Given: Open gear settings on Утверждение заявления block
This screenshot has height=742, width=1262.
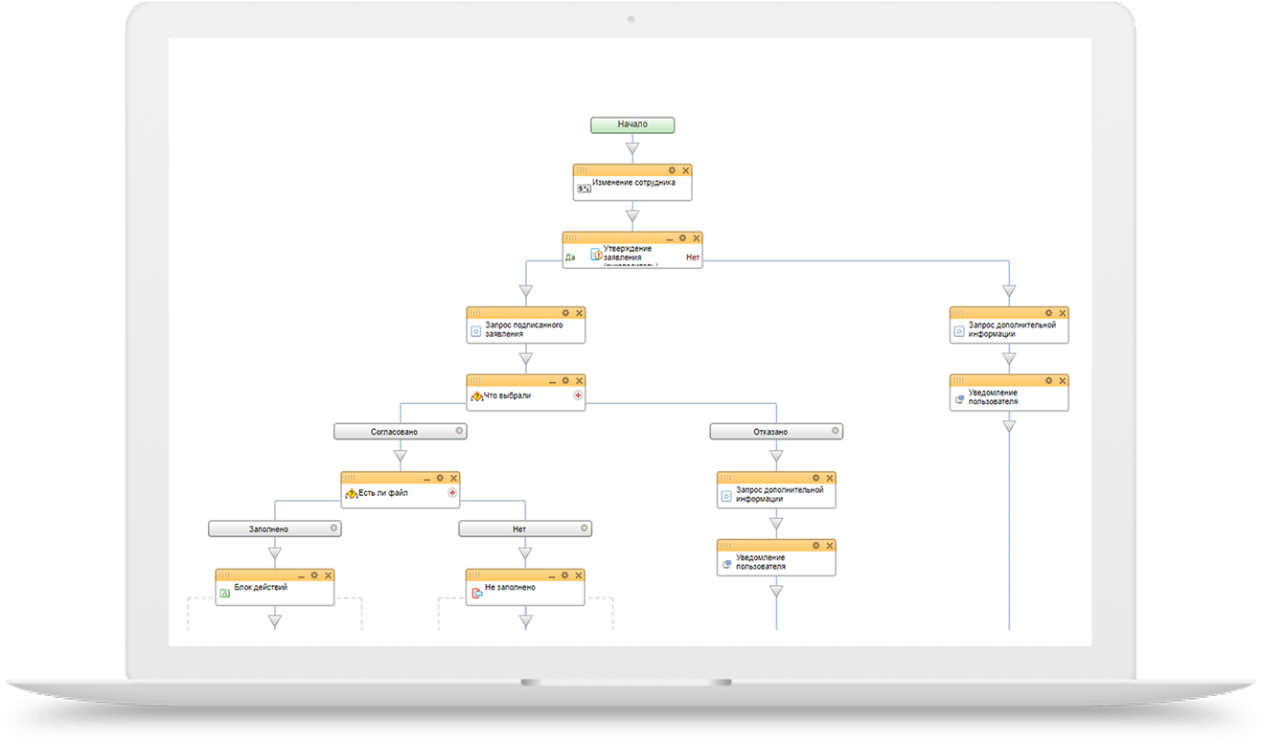Looking at the screenshot, I should tap(683, 238).
